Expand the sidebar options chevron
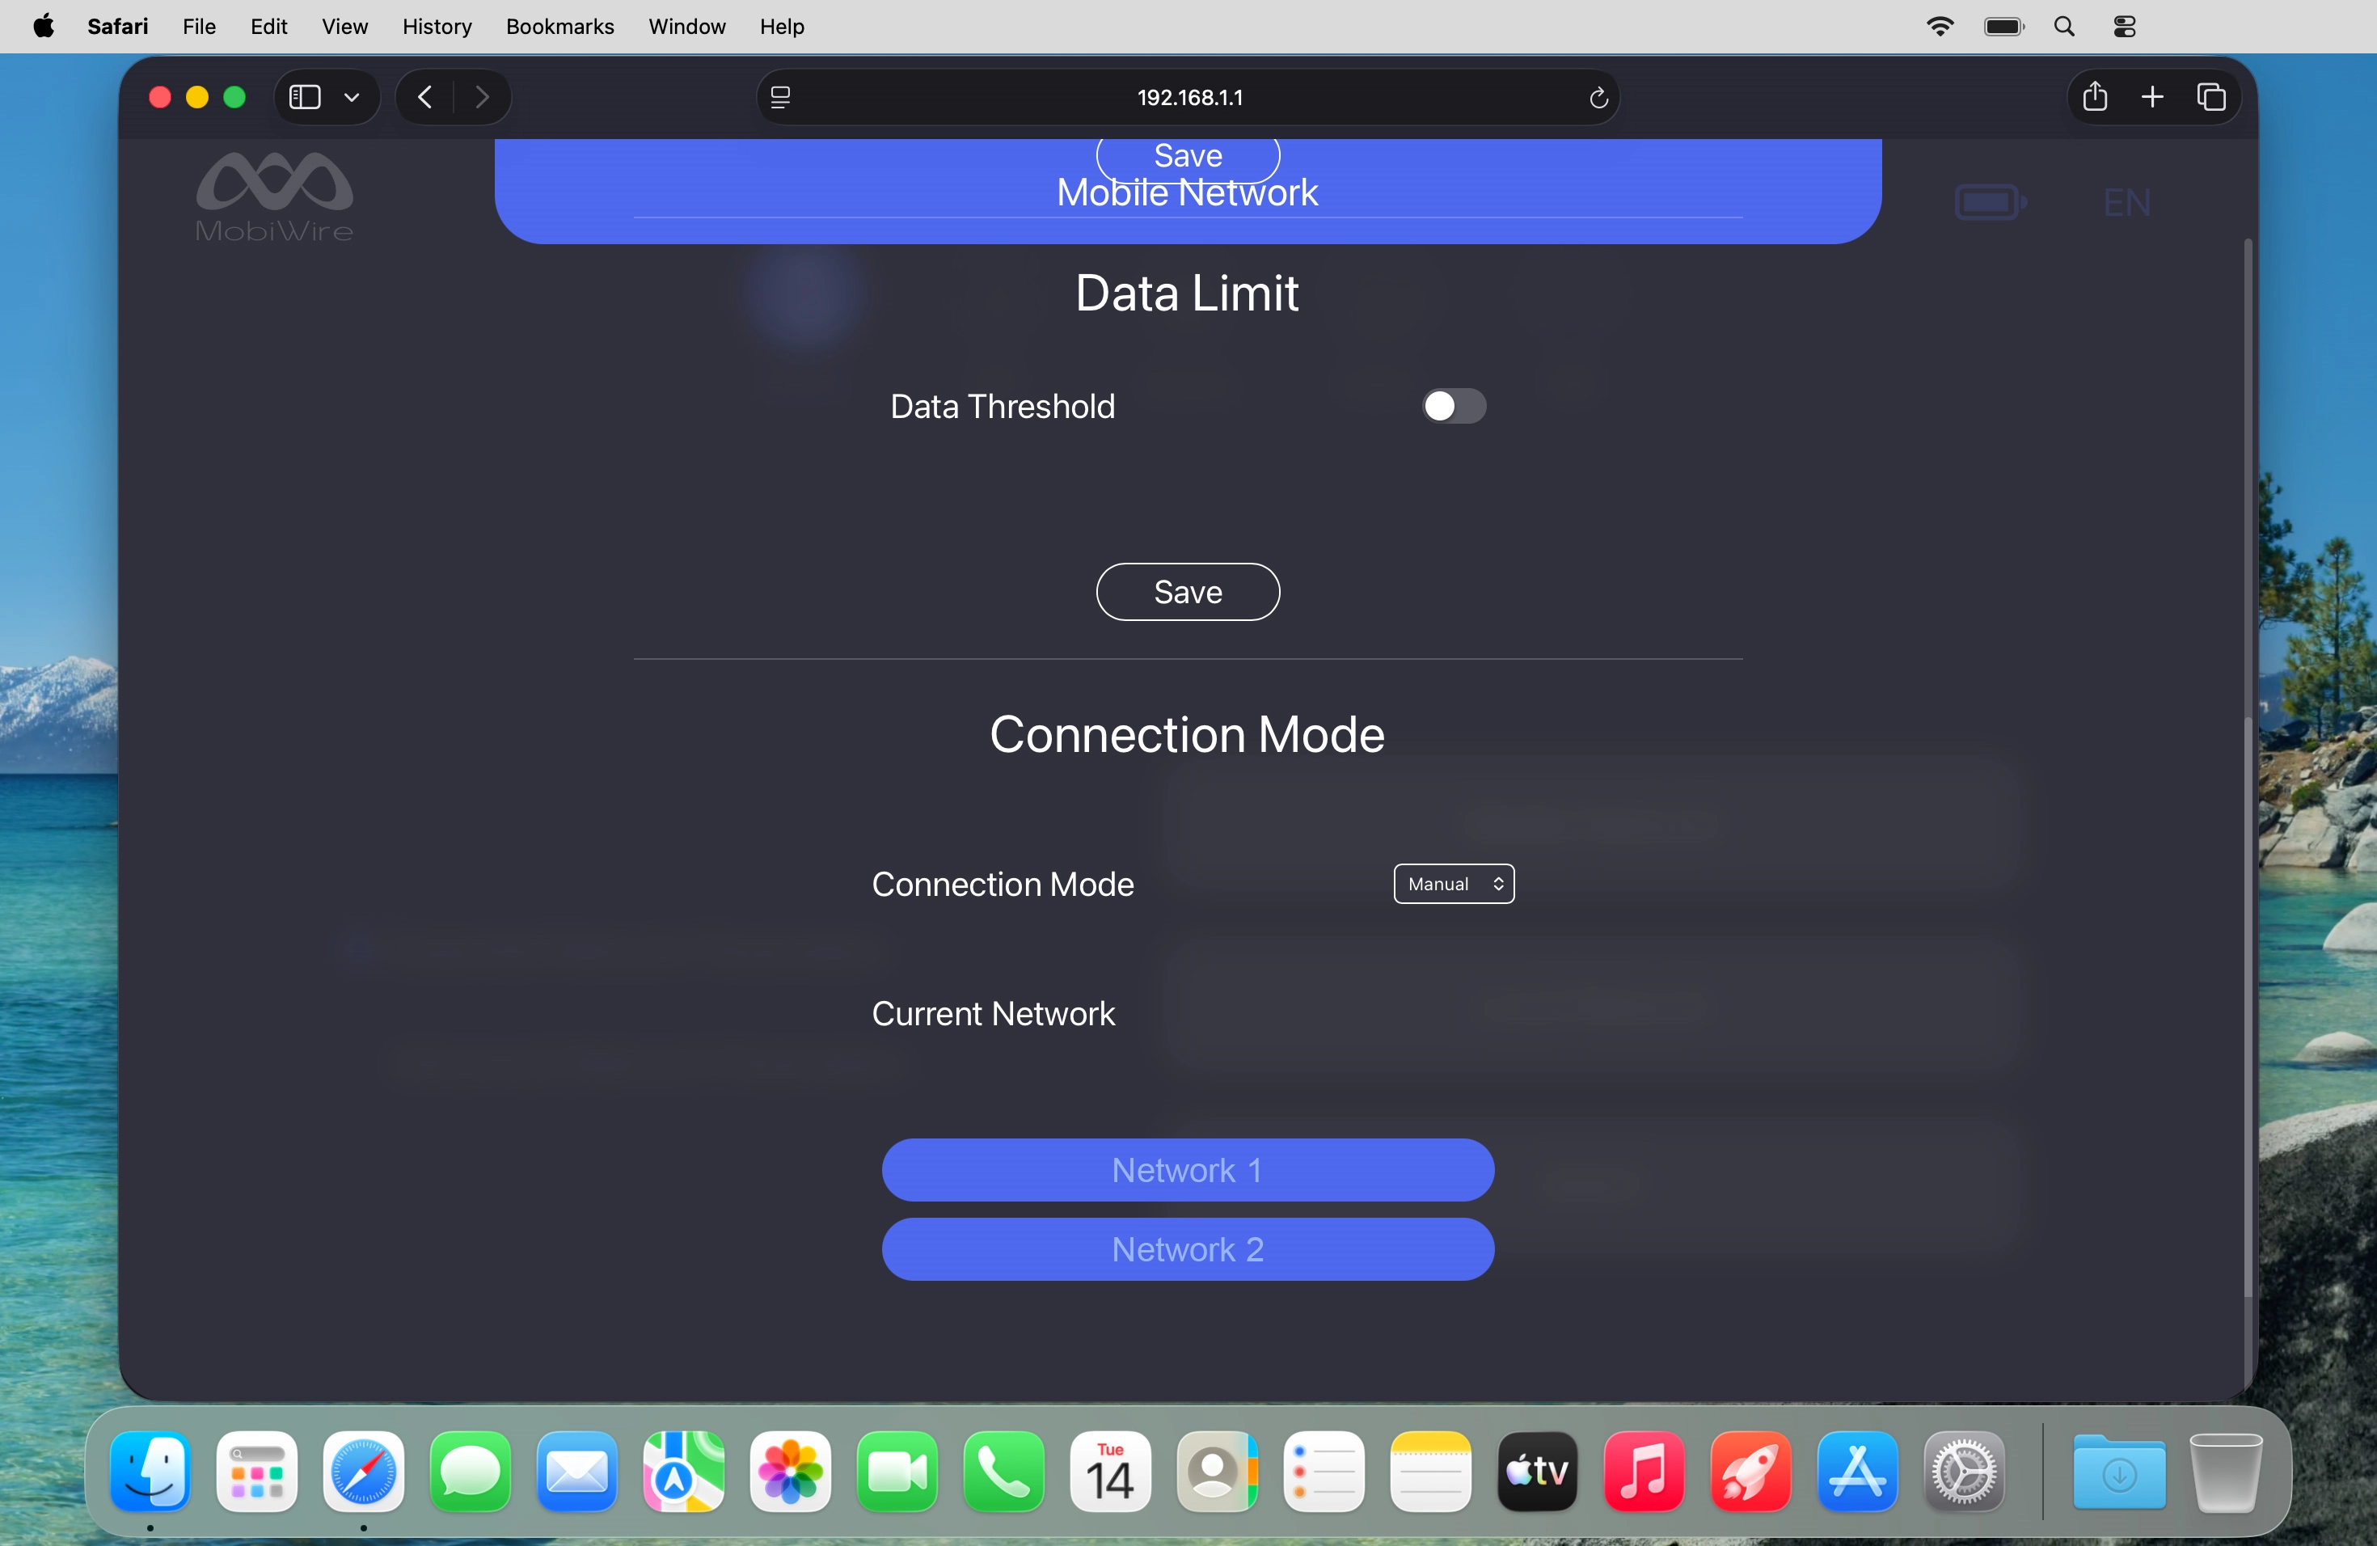The height and width of the screenshot is (1546, 2377). pyautogui.click(x=352, y=97)
